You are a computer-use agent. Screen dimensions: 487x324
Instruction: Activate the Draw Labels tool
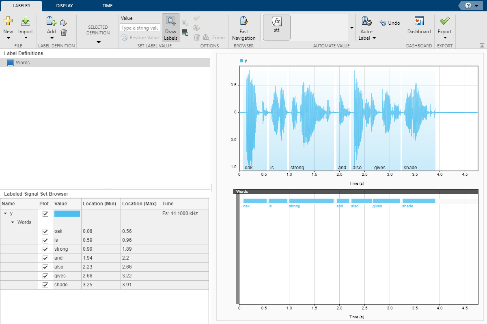click(x=170, y=28)
